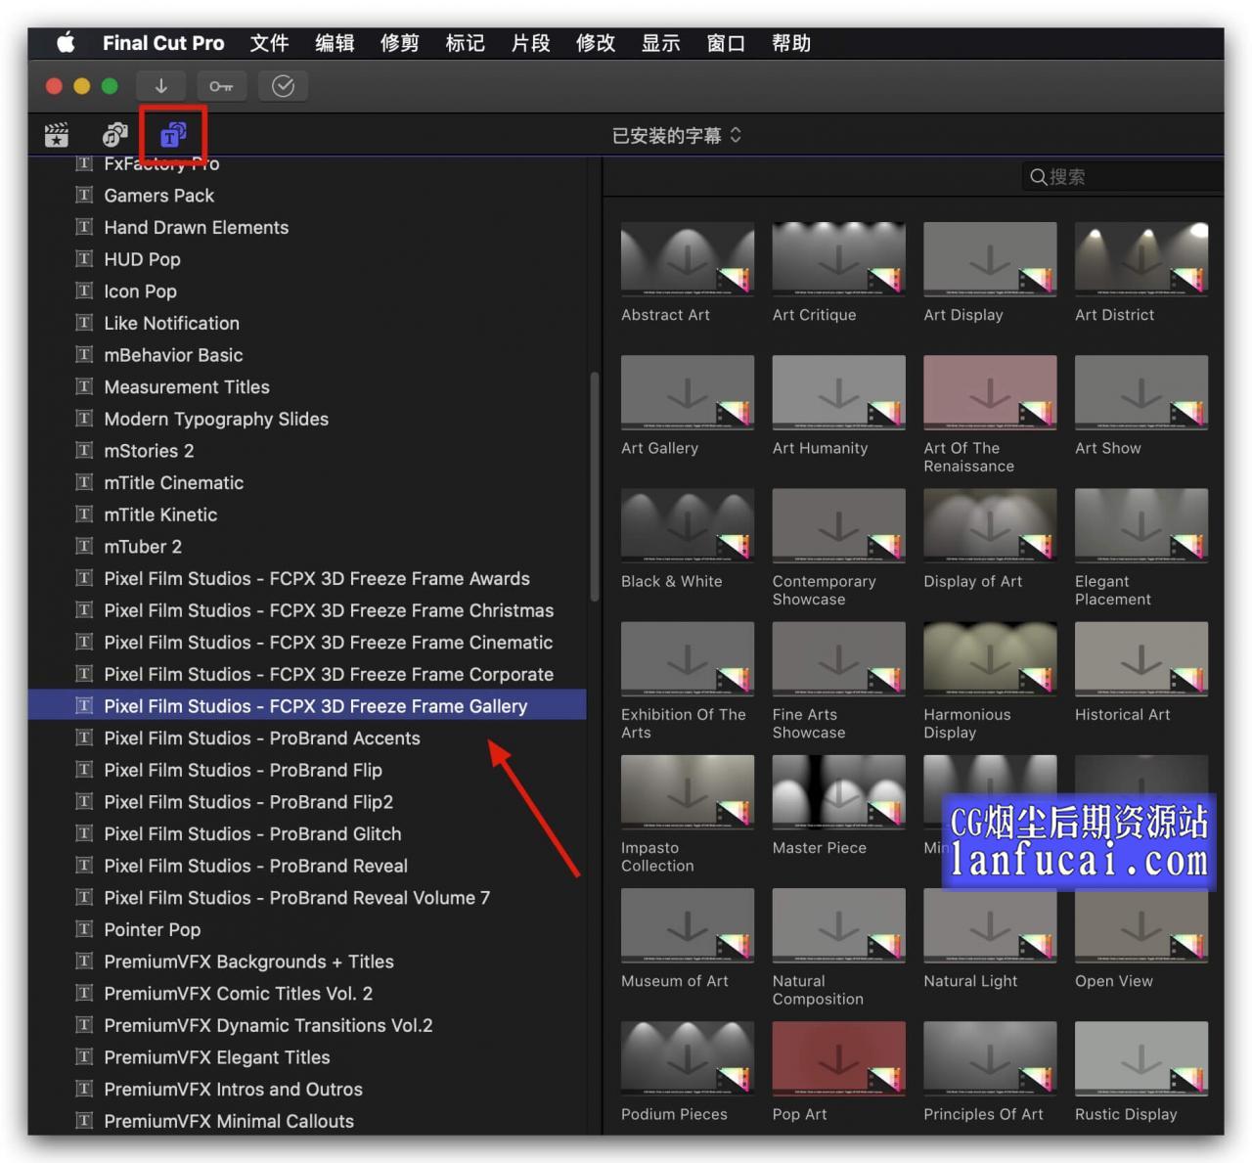Select the Art Show title thumbnail
The width and height of the screenshot is (1252, 1163).
tap(1141, 392)
